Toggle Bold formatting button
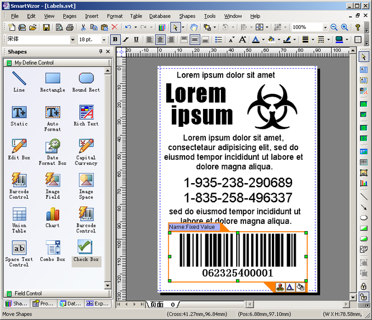The width and height of the screenshot is (372, 320). (115, 39)
